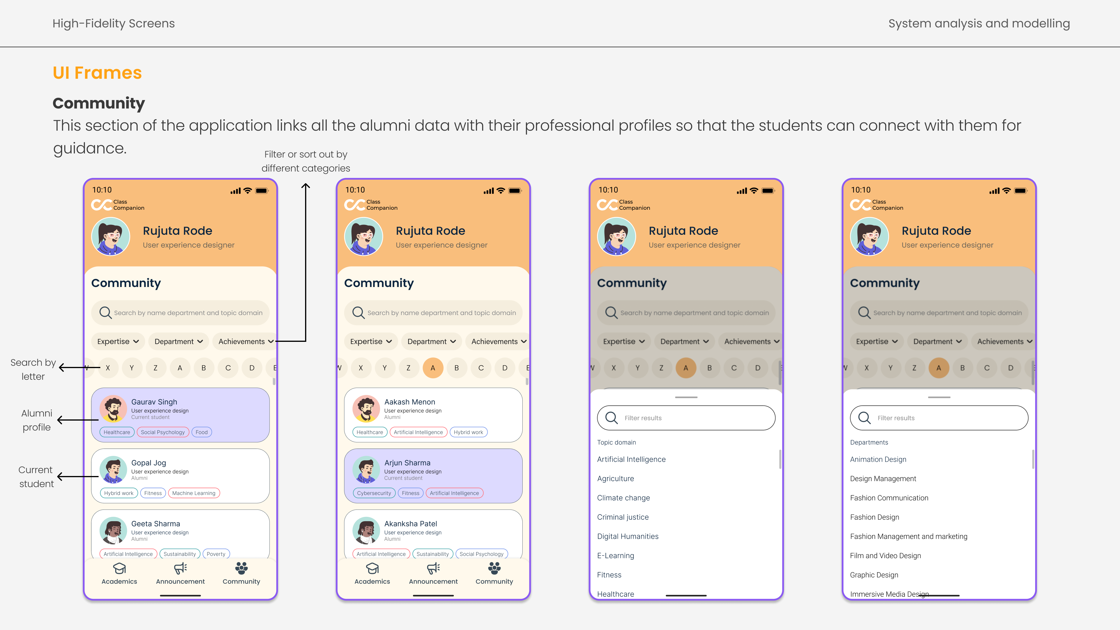Click Rujuta Rode's profile avatar in second phone
This screenshot has width=1120, height=630.
tap(363, 237)
